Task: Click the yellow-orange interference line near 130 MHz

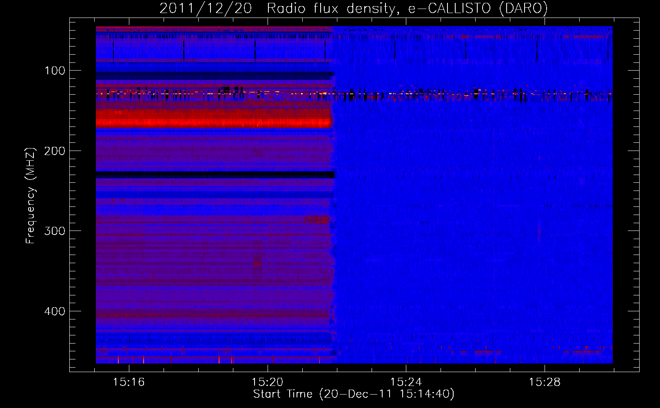Action: point(354,93)
